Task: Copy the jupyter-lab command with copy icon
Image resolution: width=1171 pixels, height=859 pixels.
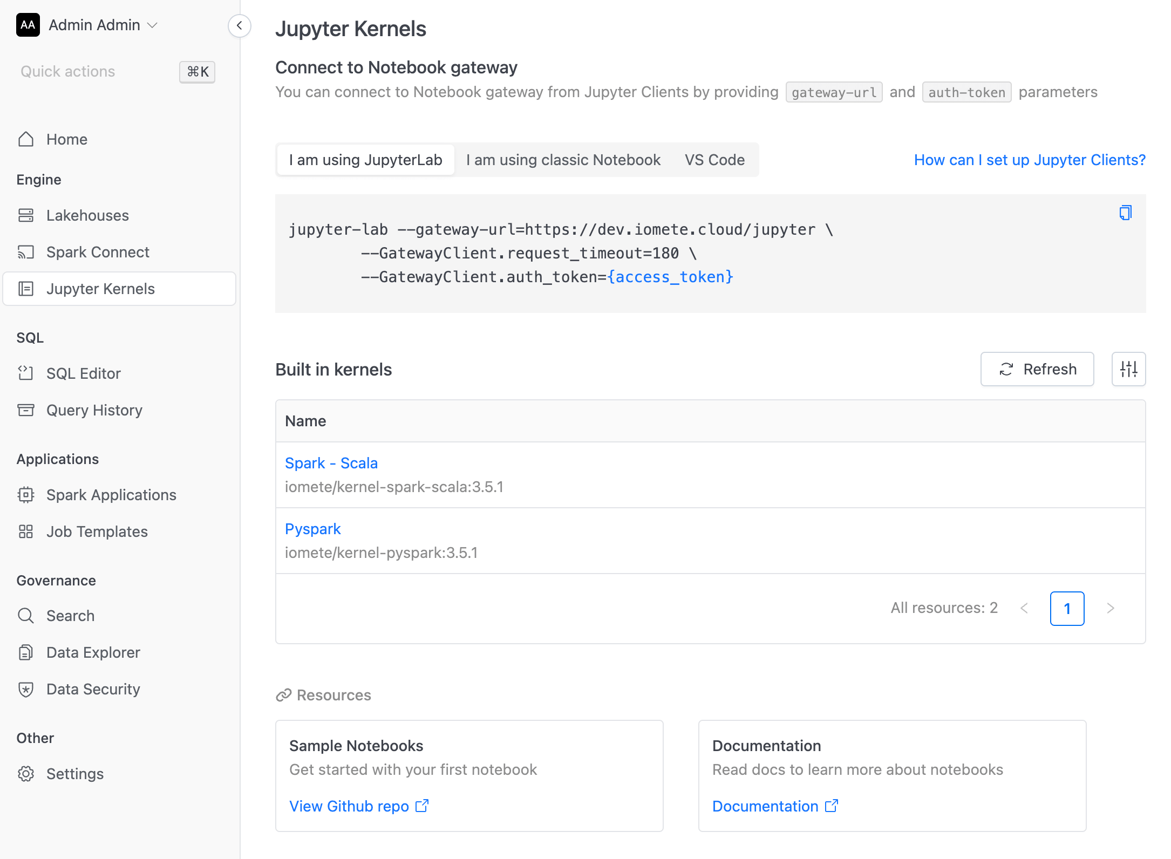Action: 1125,213
